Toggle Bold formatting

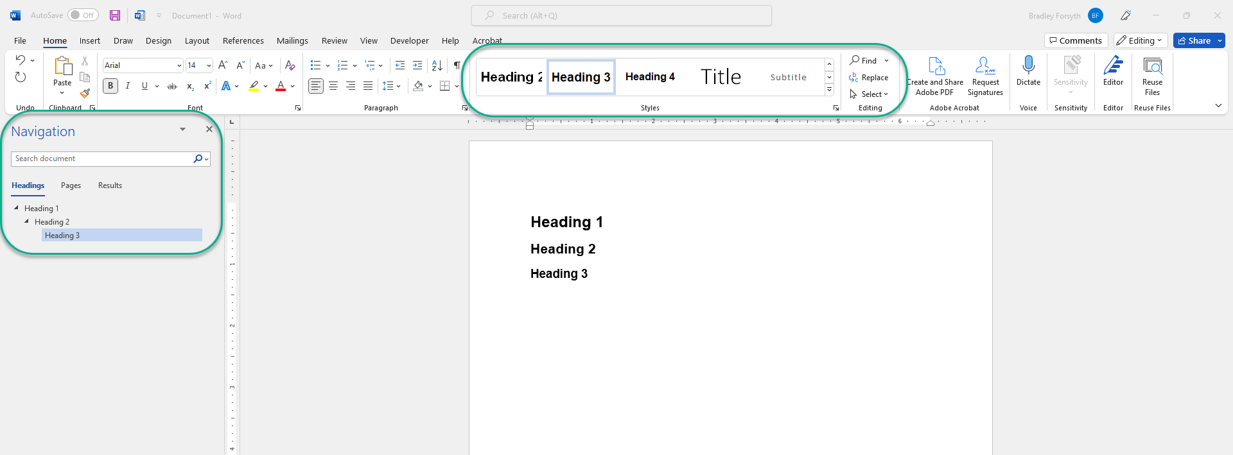(110, 86)
